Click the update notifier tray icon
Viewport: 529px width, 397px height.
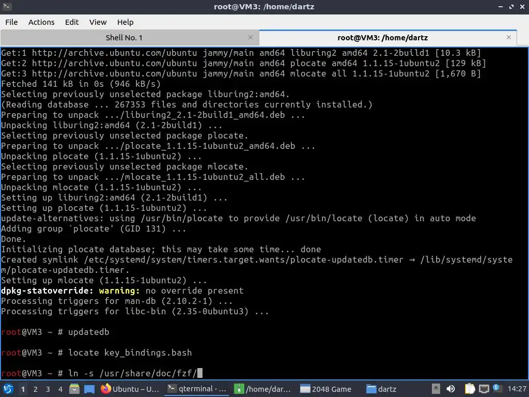[x=497, y=388]
